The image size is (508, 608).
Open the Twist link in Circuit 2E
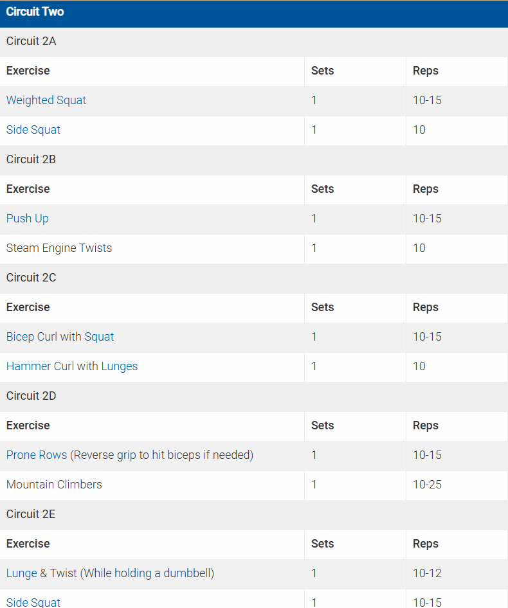[63, 573]
